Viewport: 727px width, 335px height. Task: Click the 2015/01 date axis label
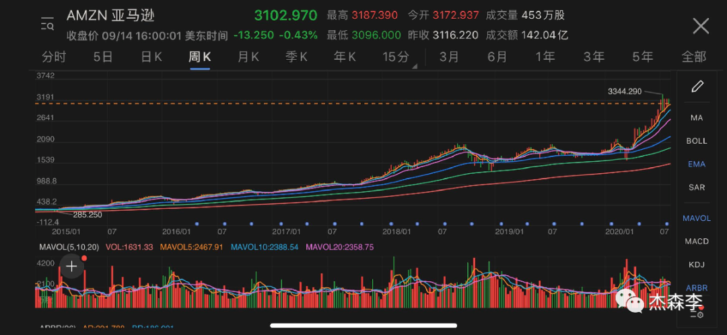(65, 231)
